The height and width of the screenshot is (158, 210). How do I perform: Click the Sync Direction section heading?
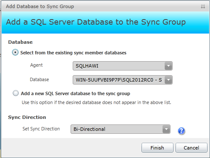pyautogui.click(x=27, y=117)
